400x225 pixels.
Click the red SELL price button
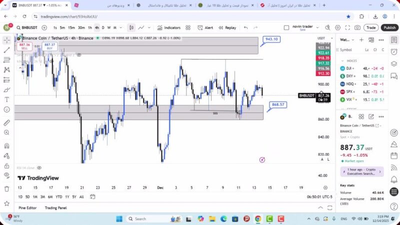coord(24,46)
